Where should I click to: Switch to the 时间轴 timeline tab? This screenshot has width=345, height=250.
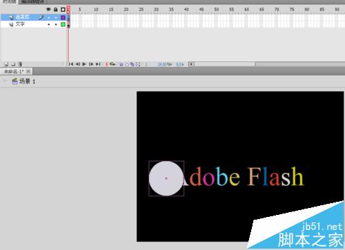[x=9, y=2]
